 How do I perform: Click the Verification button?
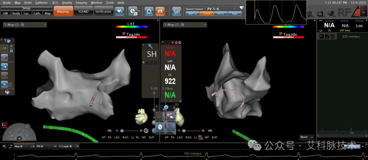click(x=103, y=11)
